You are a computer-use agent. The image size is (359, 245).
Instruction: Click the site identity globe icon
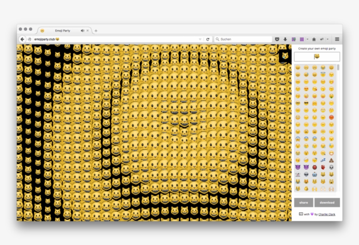29,39
